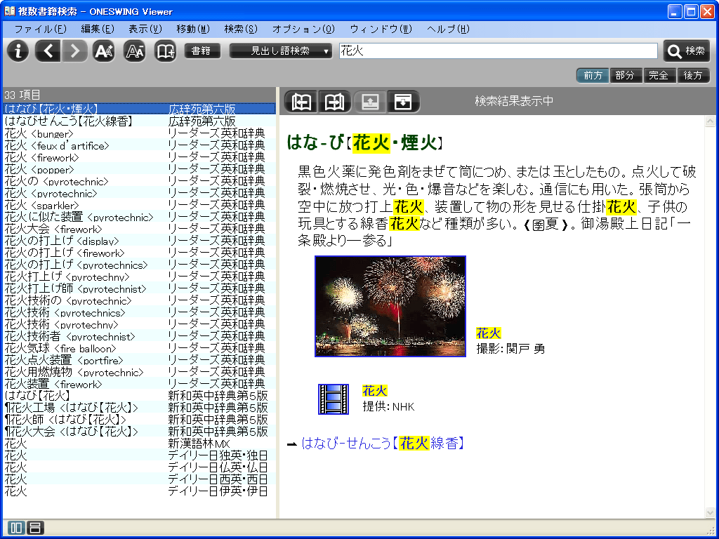The height and width of the screenshot is (539, 719).
Task: Switch to stacked pane layout icon
Action: tap(35, 528)
